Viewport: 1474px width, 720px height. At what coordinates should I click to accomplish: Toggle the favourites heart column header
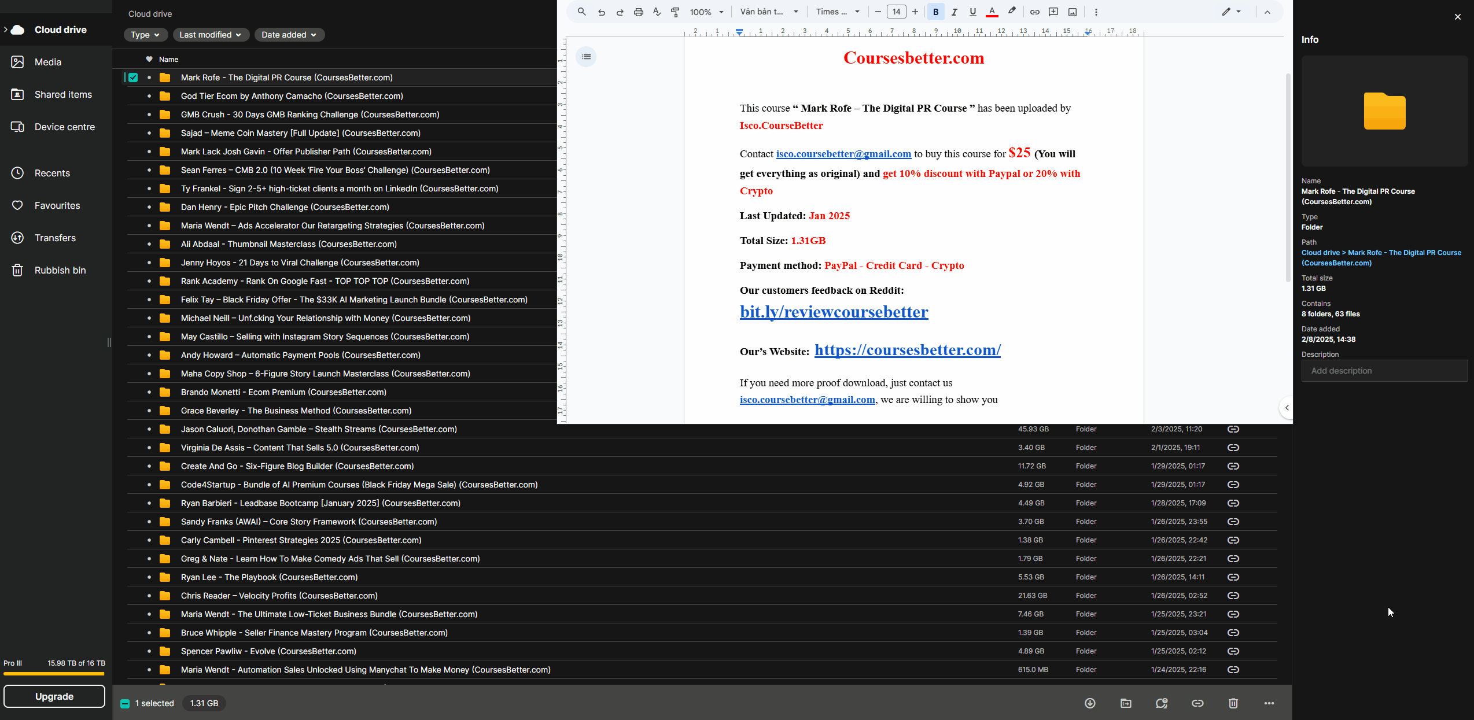[x=149, y=59]
